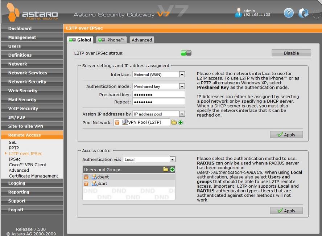Open the Management menu

tap(32, 37)
